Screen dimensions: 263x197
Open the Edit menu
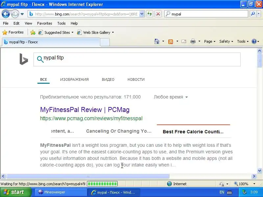[x=16, y=23]
